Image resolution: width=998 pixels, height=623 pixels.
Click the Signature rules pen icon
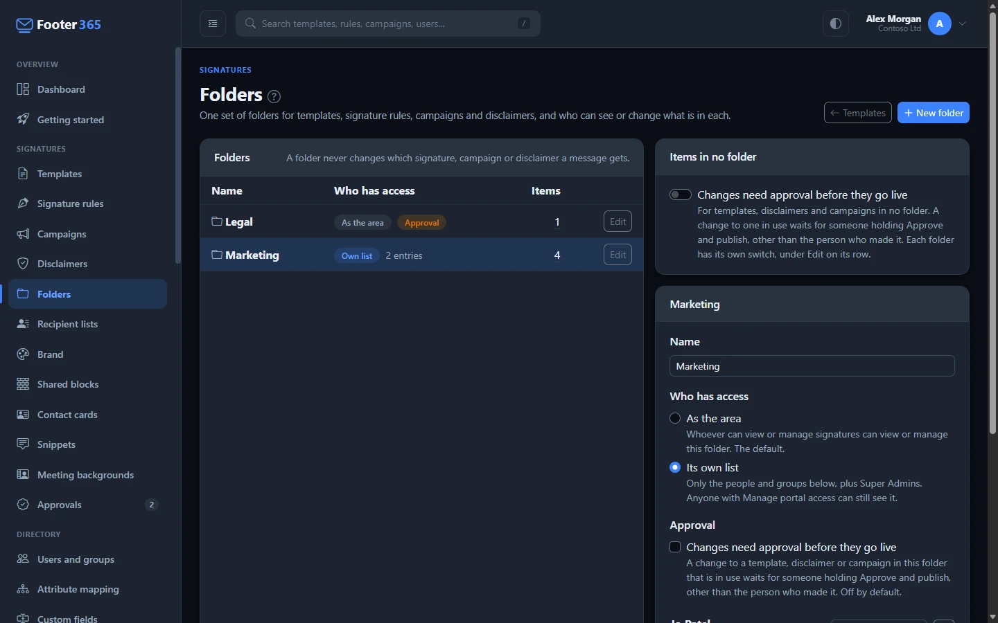[x=23, y=204]
